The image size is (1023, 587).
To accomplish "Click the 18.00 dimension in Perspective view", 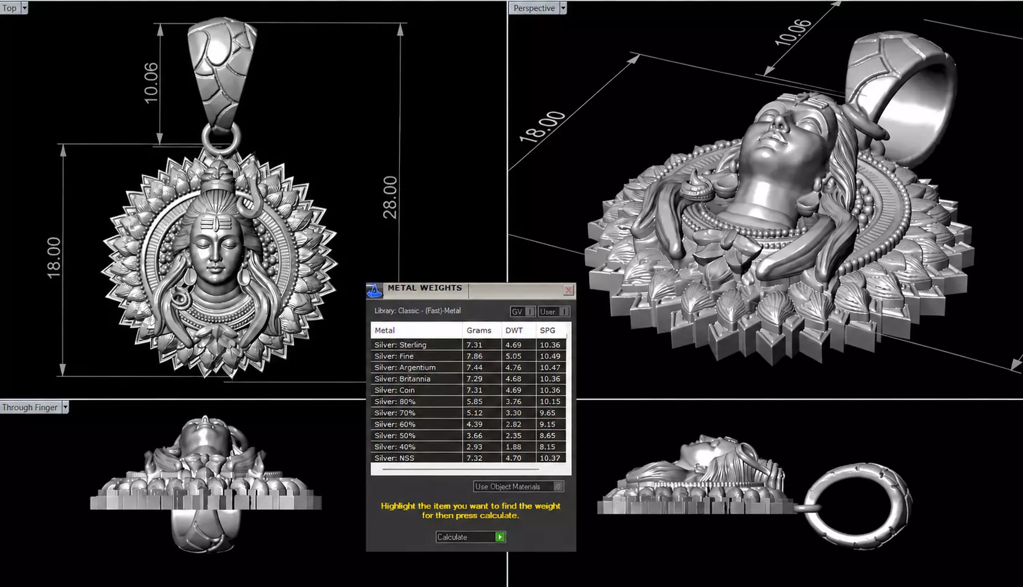I will (542, 127).
